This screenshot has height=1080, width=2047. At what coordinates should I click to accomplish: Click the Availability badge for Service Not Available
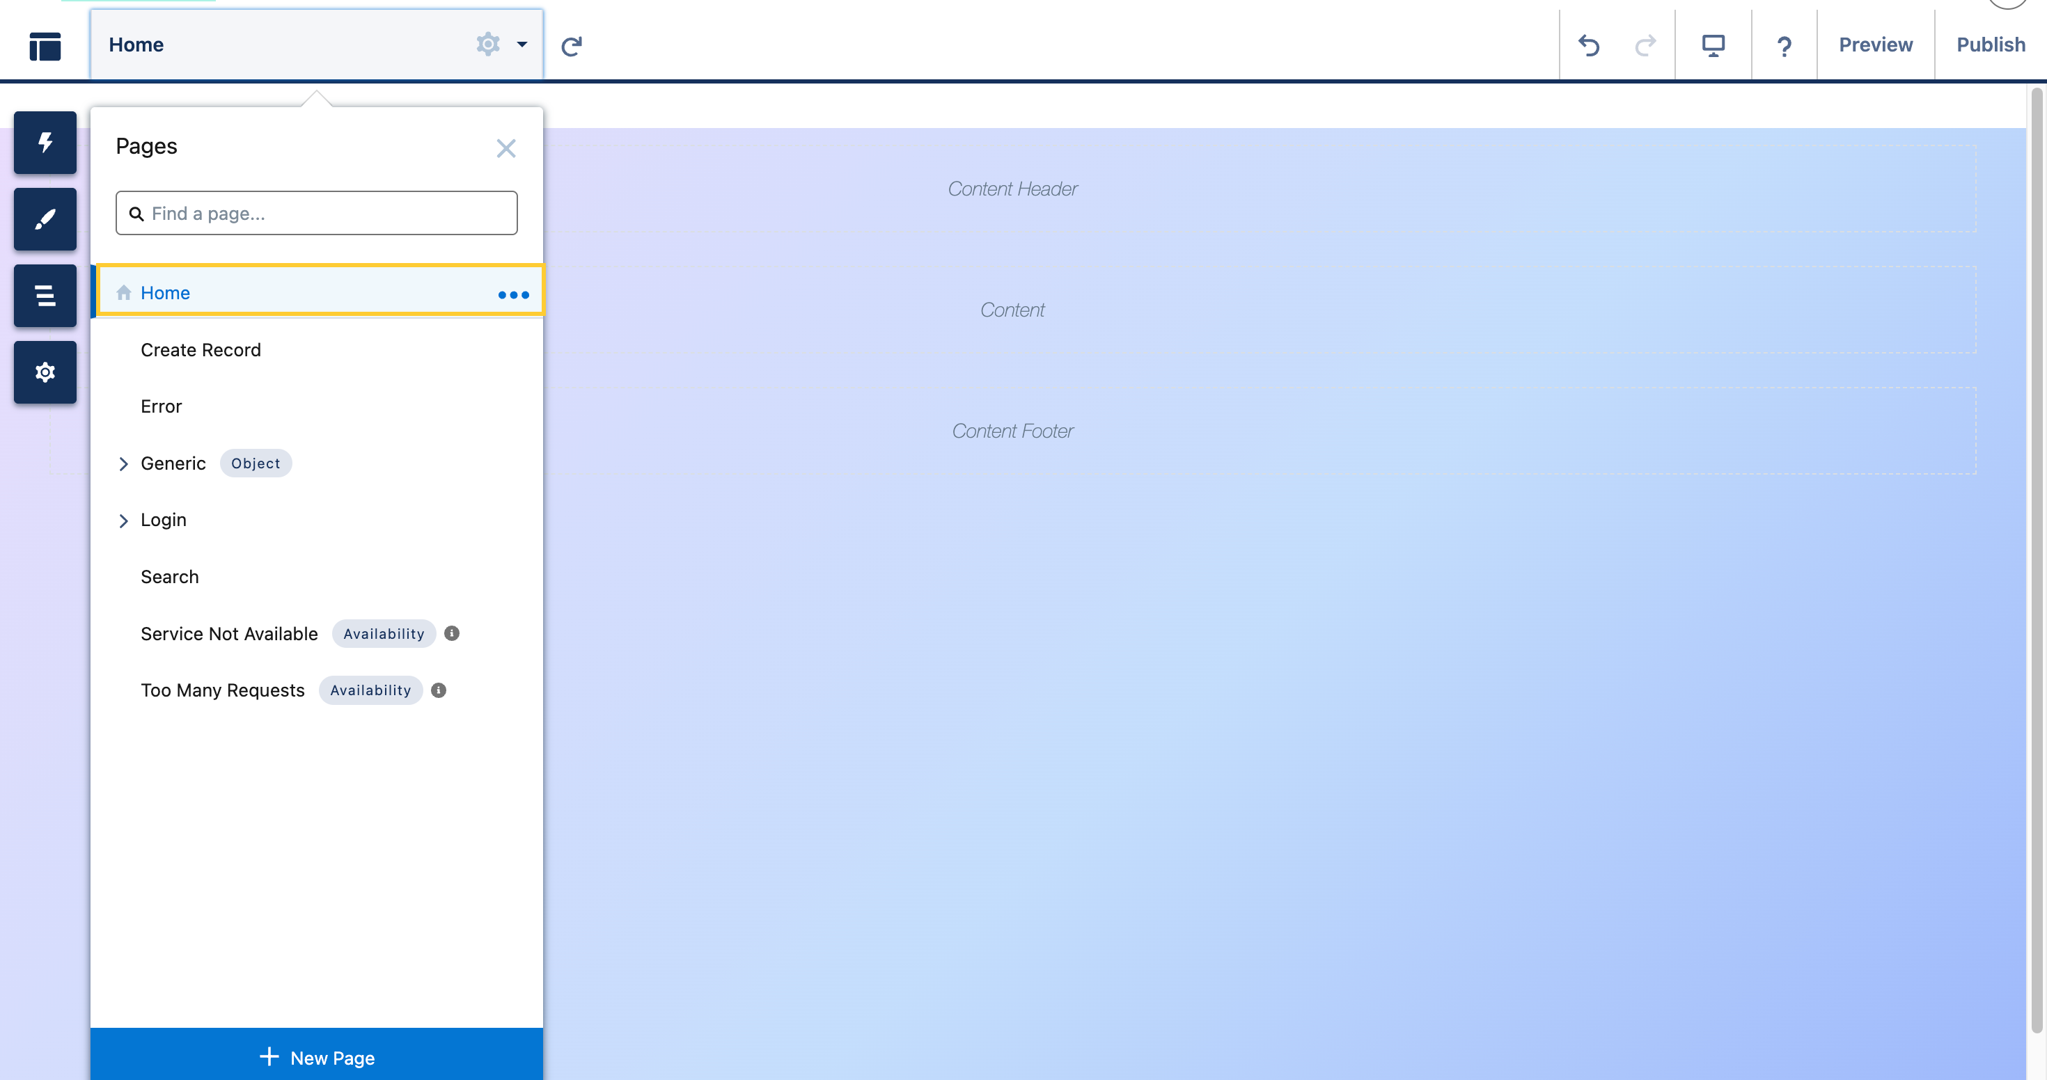[x=384, y=634]
